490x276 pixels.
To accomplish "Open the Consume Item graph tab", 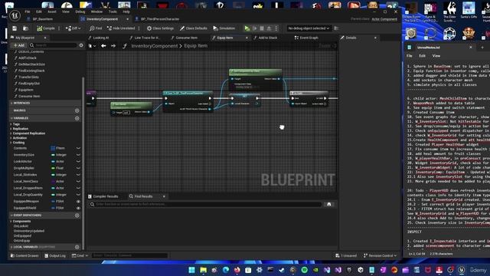I will (186, 38).
